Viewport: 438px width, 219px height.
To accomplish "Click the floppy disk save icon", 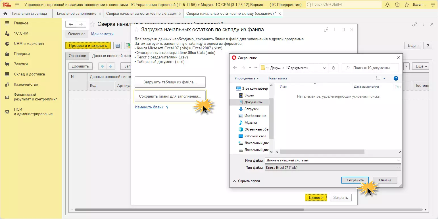I will [x=118, y=46].
